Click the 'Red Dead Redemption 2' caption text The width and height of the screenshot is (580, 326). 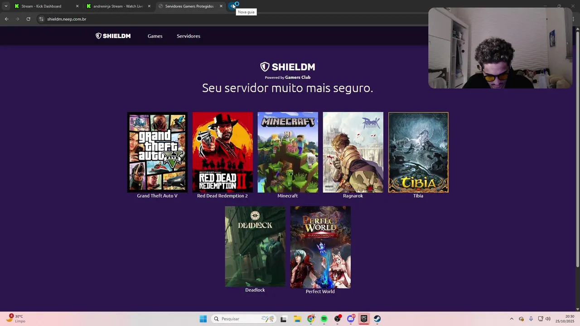(x=222, y=196)
